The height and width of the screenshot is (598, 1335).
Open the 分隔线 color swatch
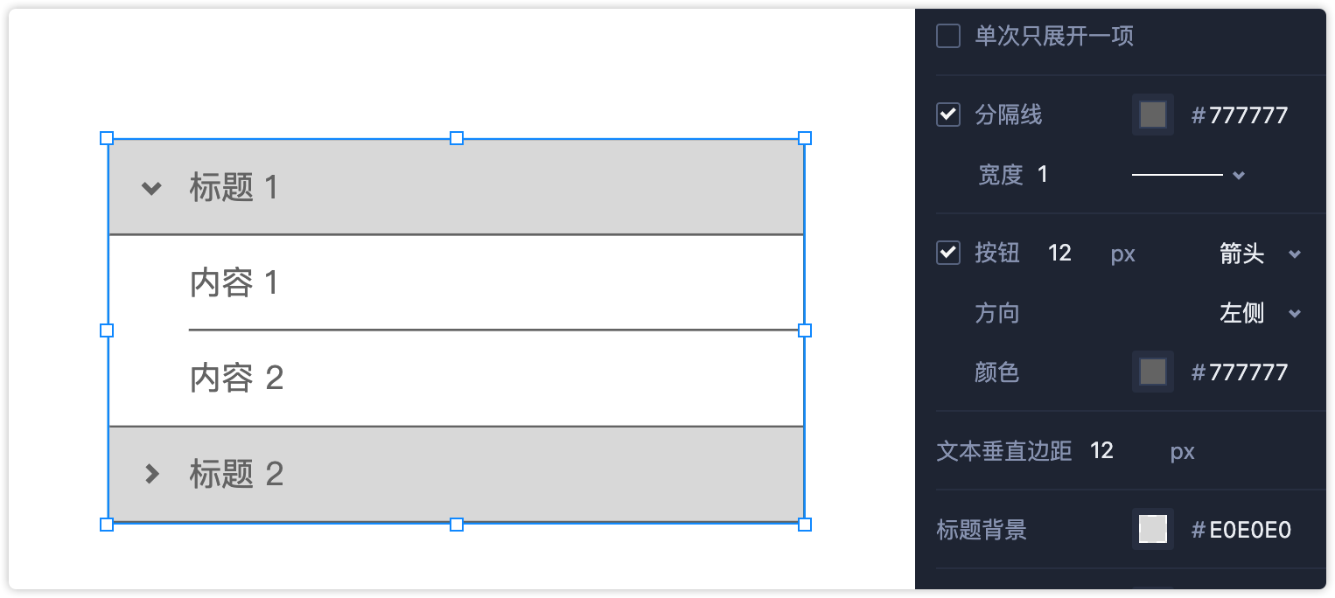[x=1152, y=115]
